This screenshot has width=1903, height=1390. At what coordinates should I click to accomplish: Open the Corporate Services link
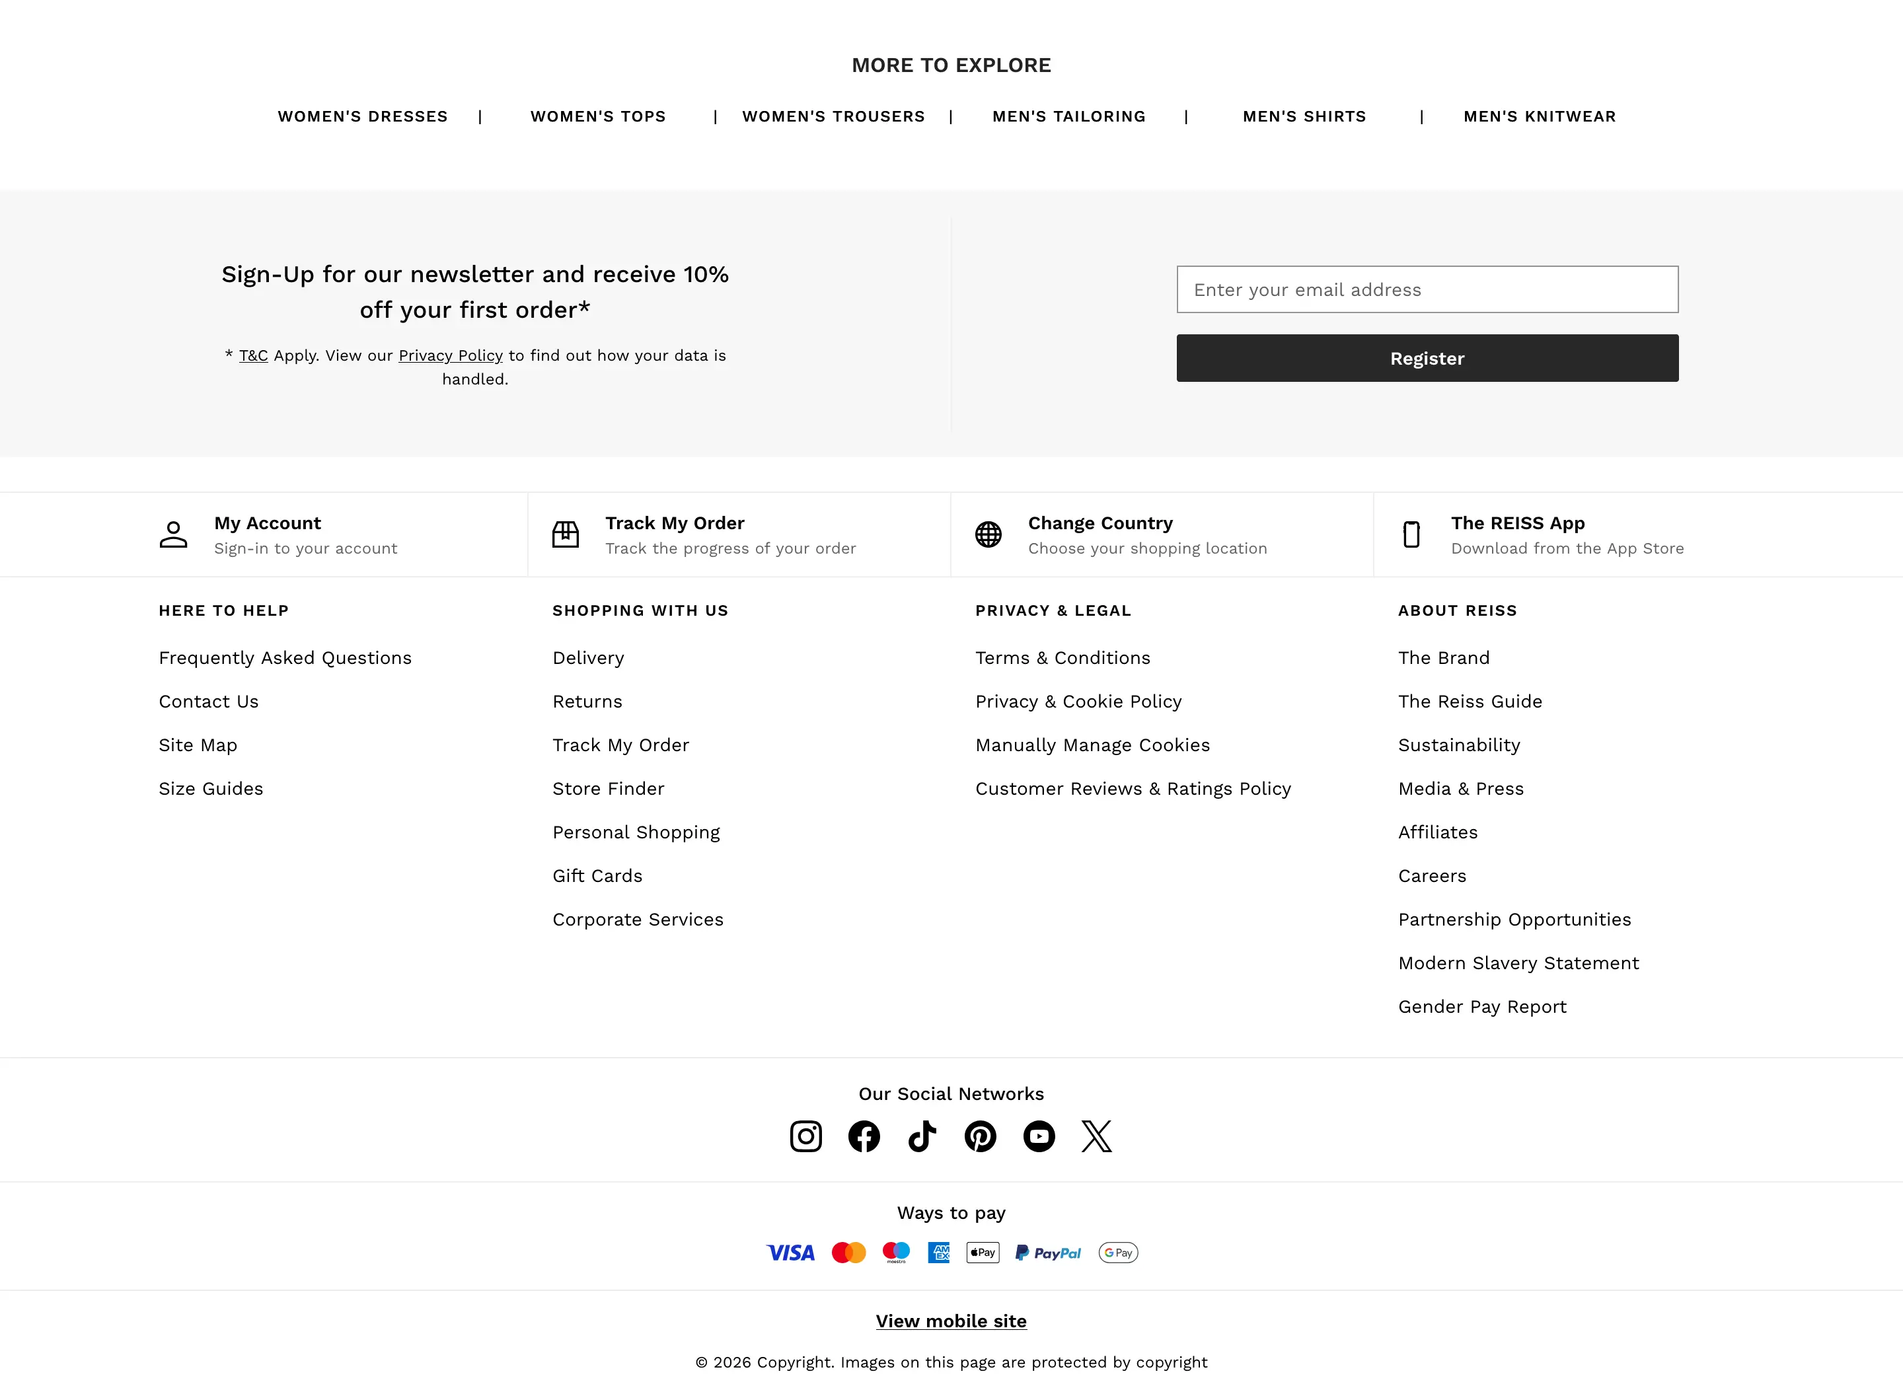point(638,920)
